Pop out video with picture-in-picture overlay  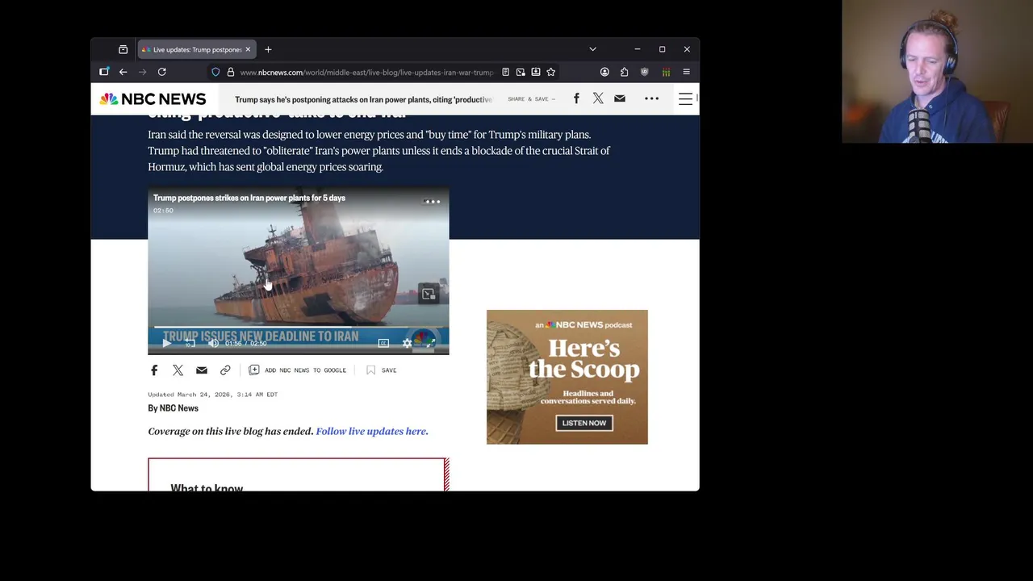coord(429,294)
